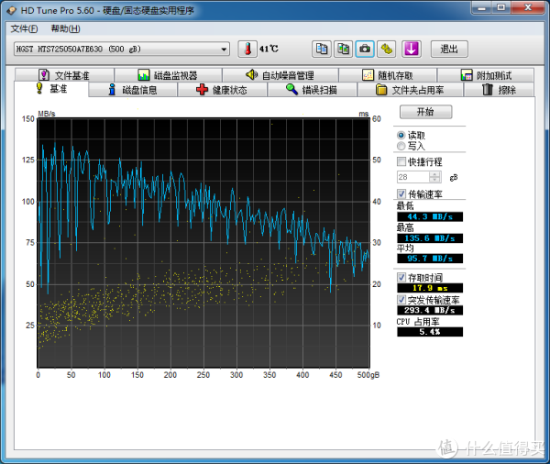Open options with the wrench icon

pos(387,49)
